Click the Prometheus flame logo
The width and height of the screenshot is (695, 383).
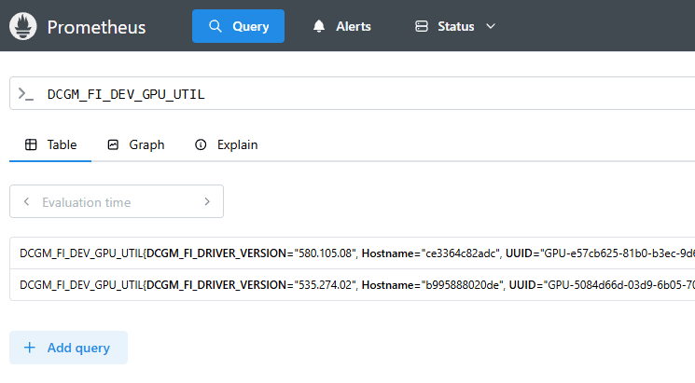click(x=24, y=26)
